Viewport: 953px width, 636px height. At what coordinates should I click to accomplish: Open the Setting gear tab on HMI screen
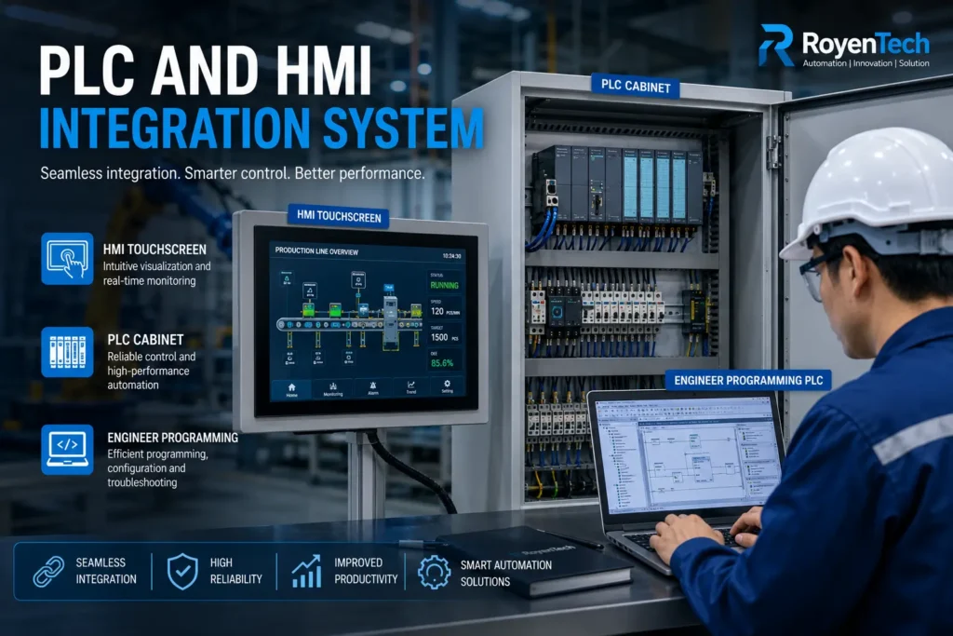click(x=448, y=386)
